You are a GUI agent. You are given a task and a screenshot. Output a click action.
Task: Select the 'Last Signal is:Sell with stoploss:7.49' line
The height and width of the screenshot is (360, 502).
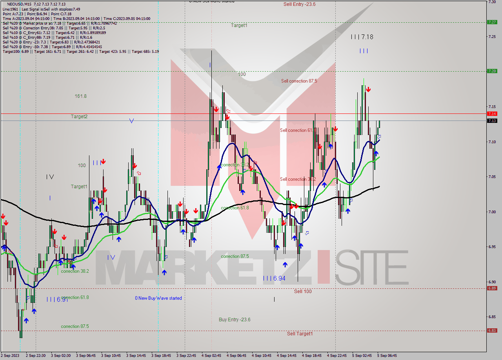tap(51, 9)
